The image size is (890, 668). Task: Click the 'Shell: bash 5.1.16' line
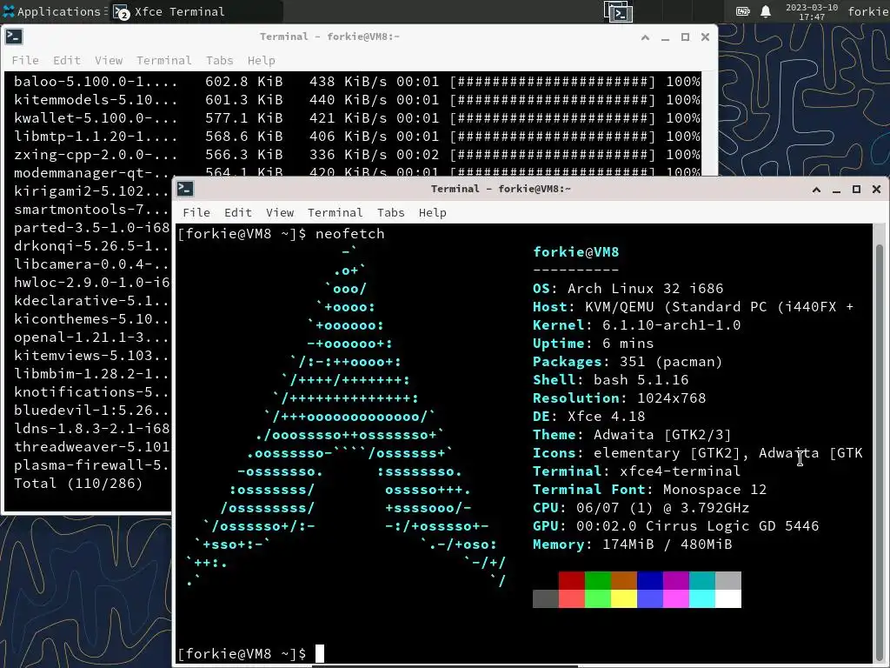pos(611,379)
